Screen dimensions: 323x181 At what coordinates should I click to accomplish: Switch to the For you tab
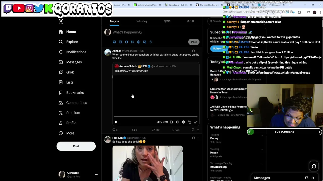point(114,21)
